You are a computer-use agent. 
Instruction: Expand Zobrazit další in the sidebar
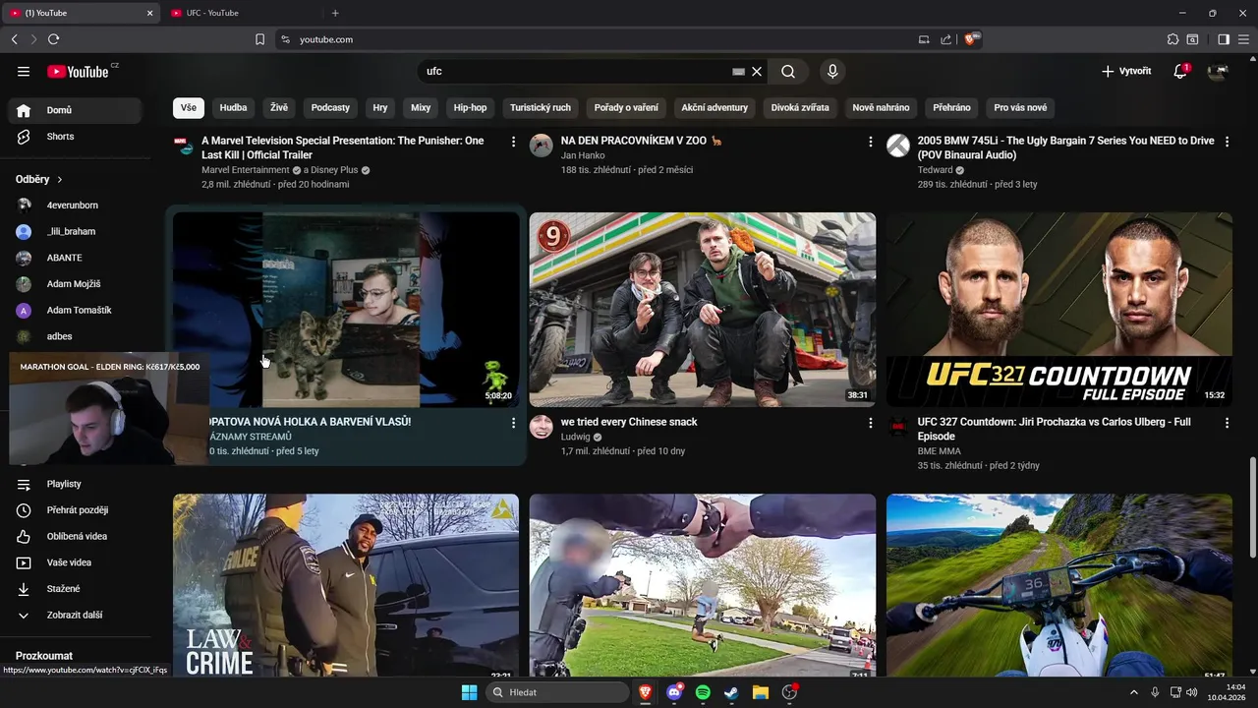pyautogui.click(x=77, y=615)
